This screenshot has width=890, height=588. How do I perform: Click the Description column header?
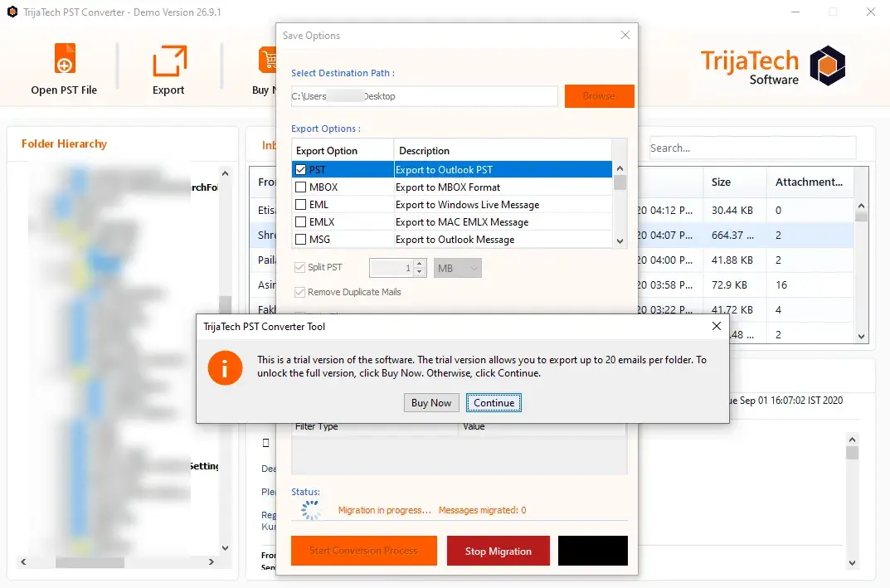(503, 150)
